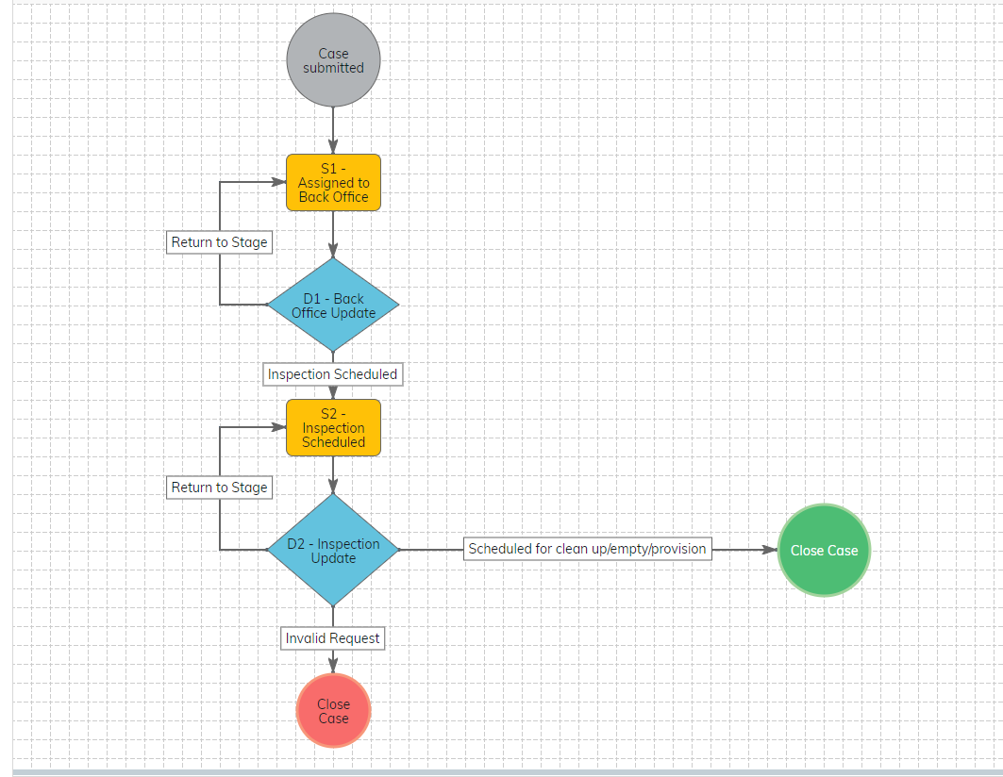Viewport: 1003px width, 777px height.
Task: Click the arrow from Invalid Request to red Close Case
Action: click(333, 662)
